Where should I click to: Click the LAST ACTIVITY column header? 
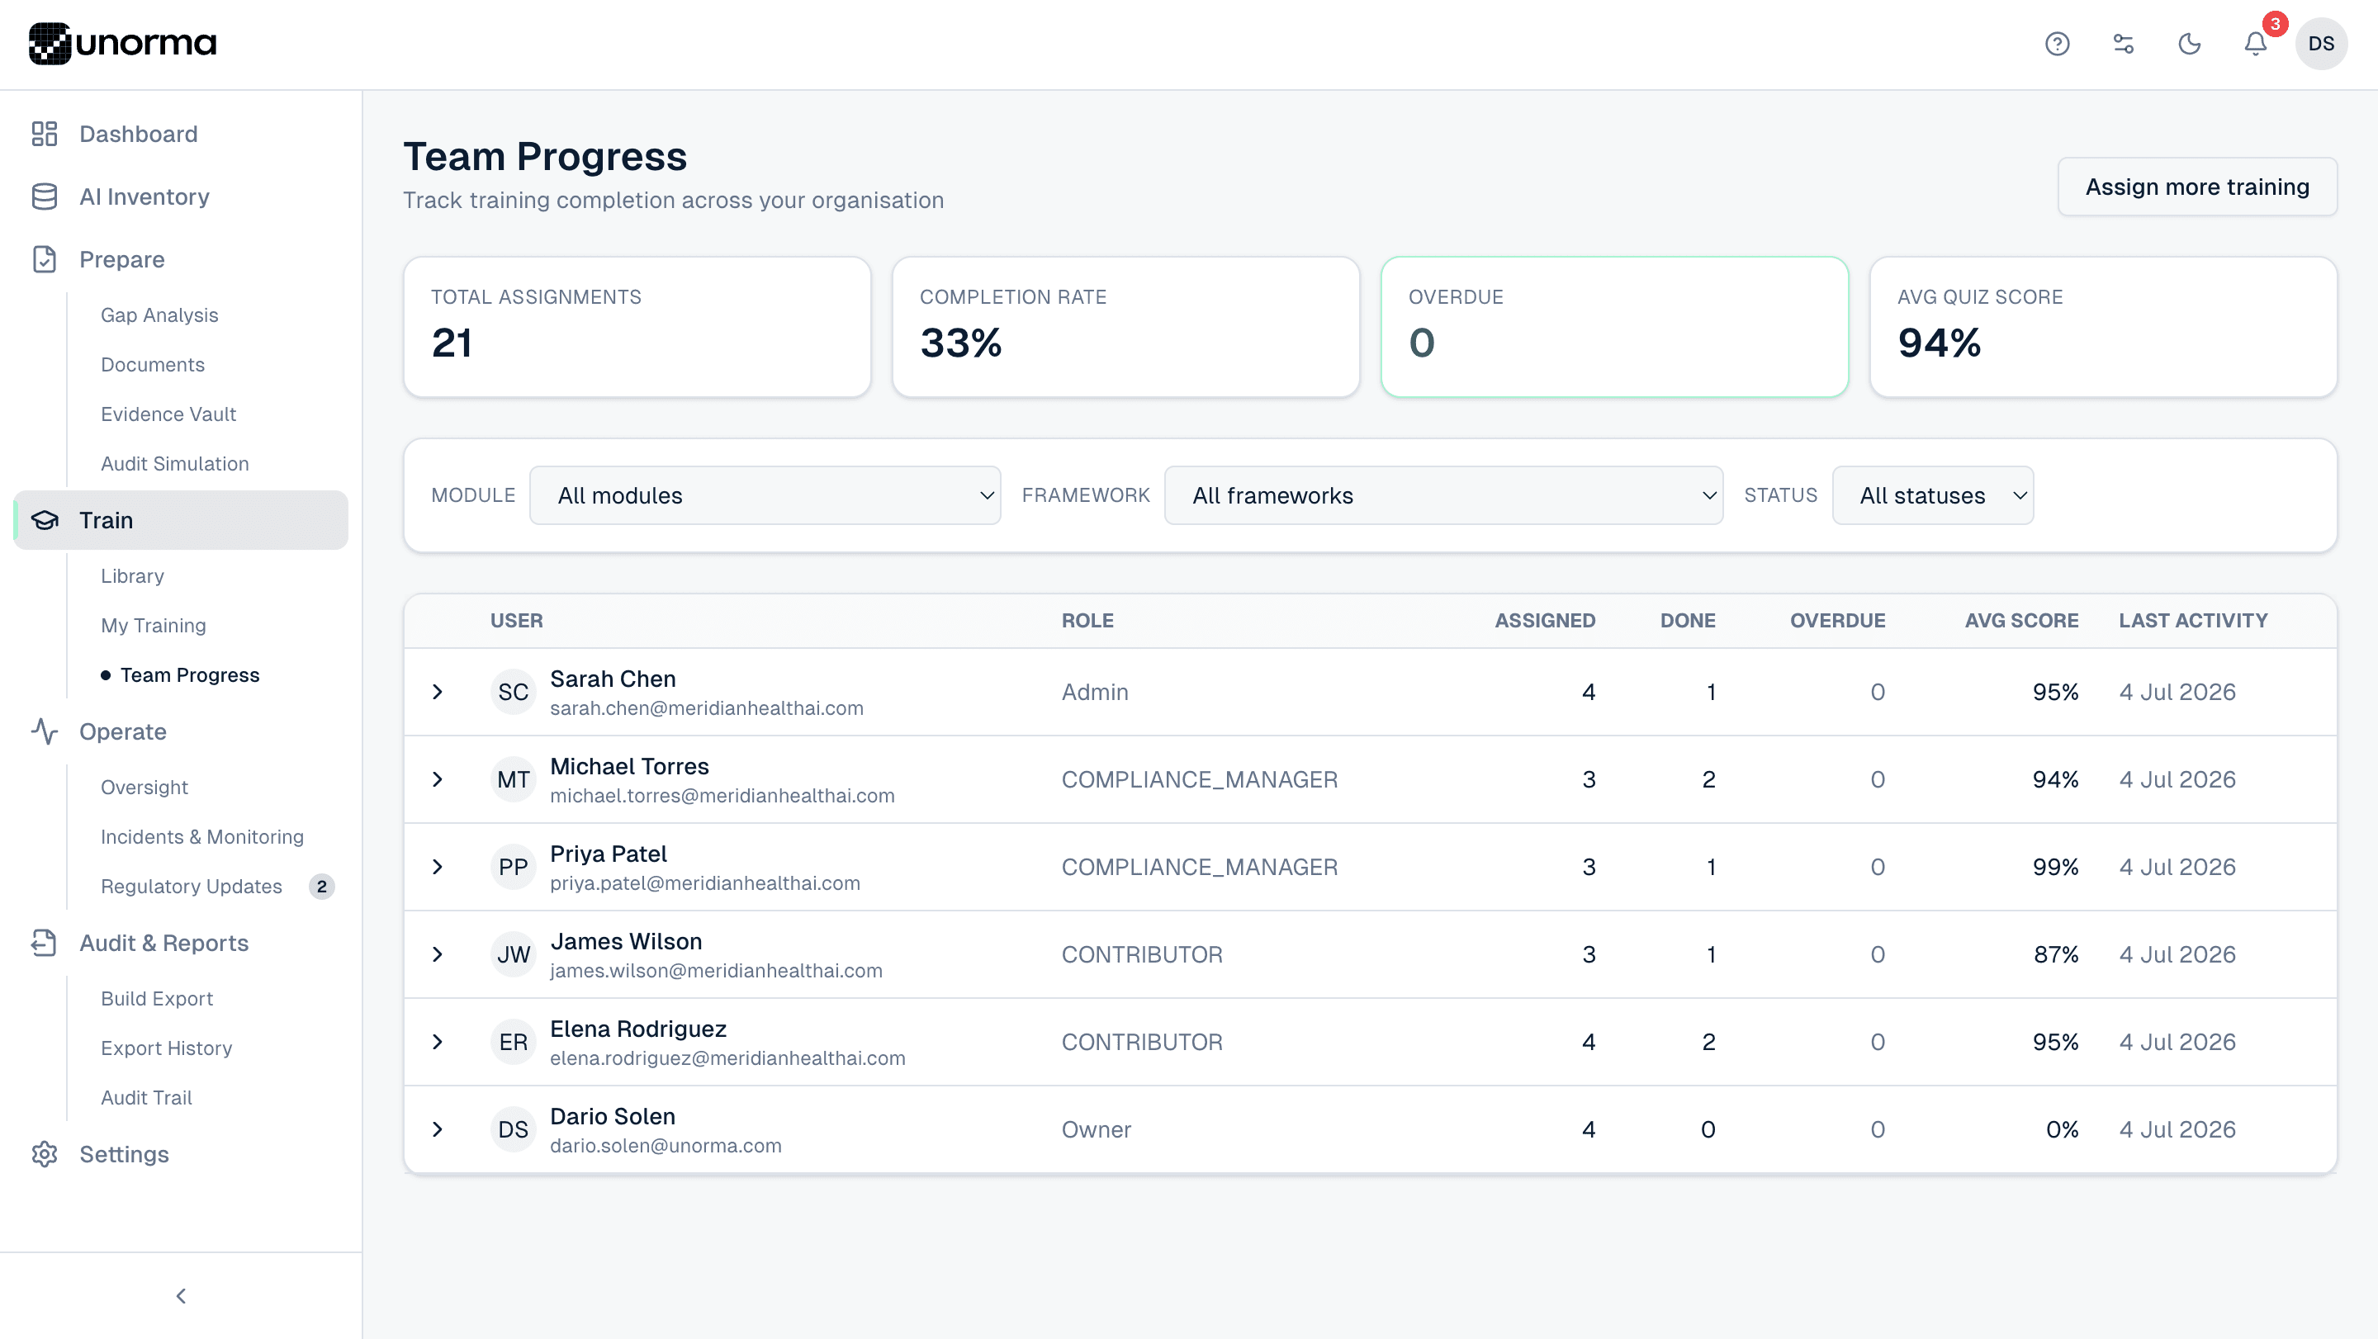(2192, 621)
